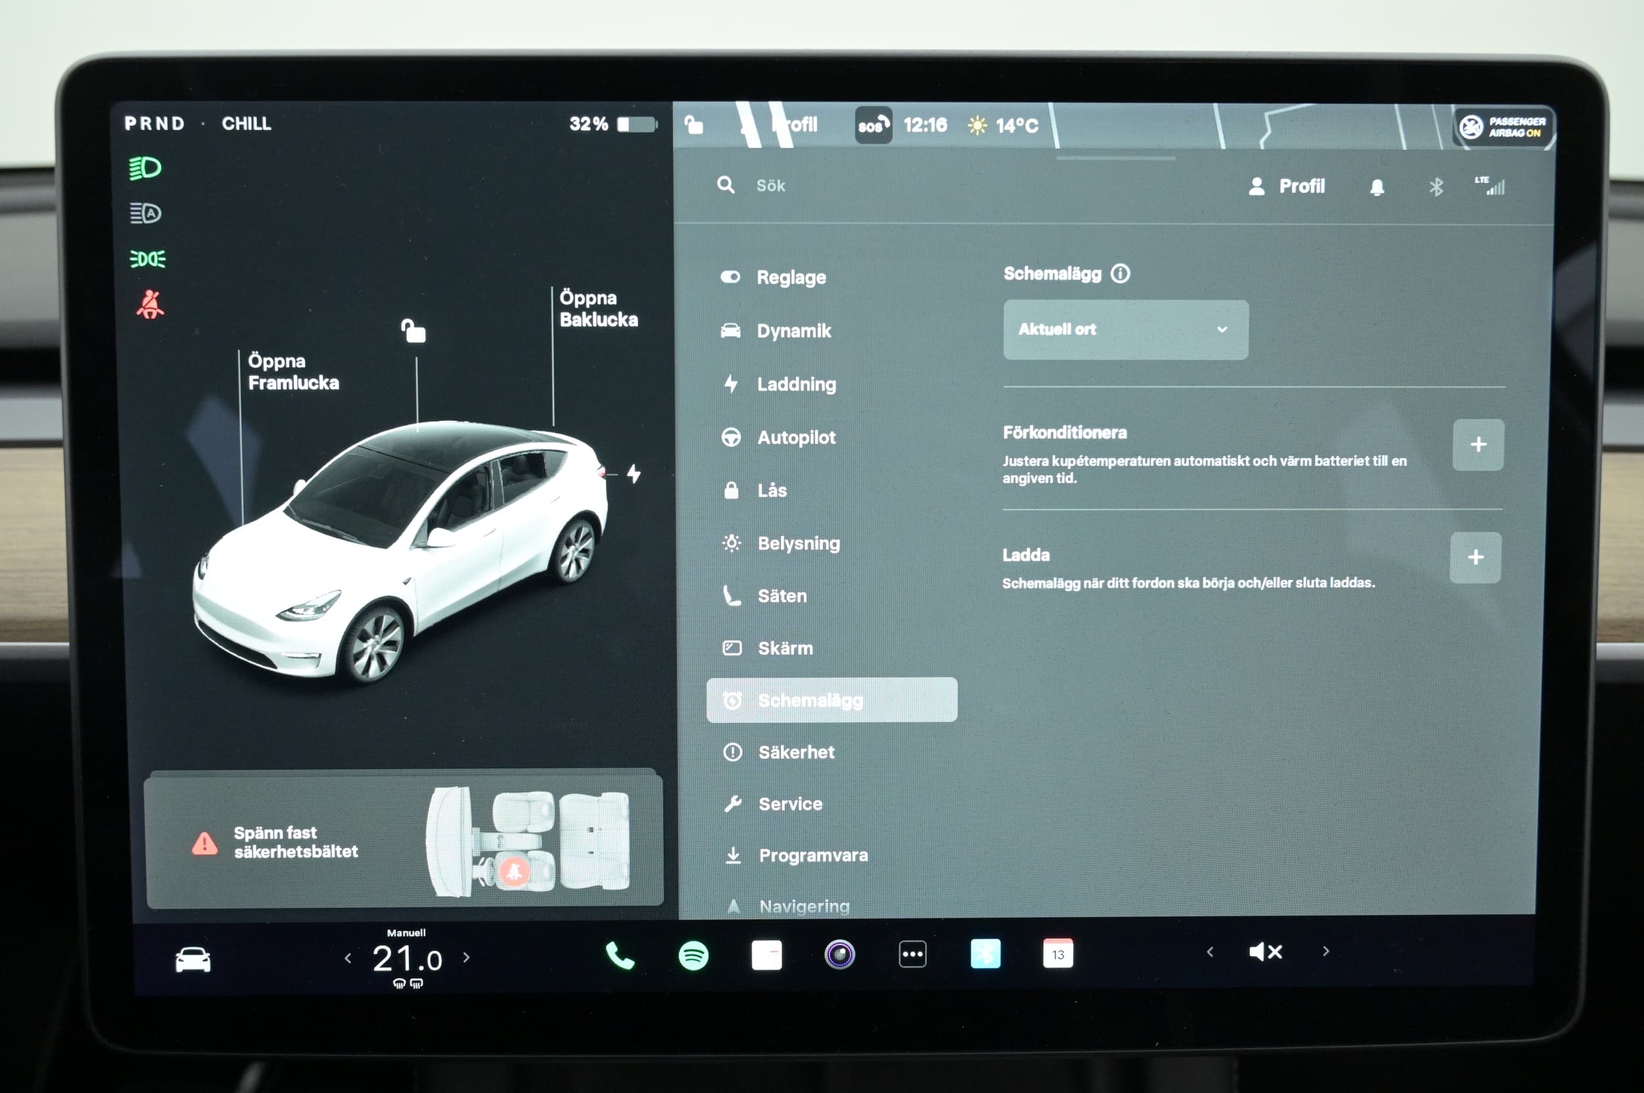Open the all-apps three-dots launcher
This screenshot has height=1093, width=1644.
[912, 954]
